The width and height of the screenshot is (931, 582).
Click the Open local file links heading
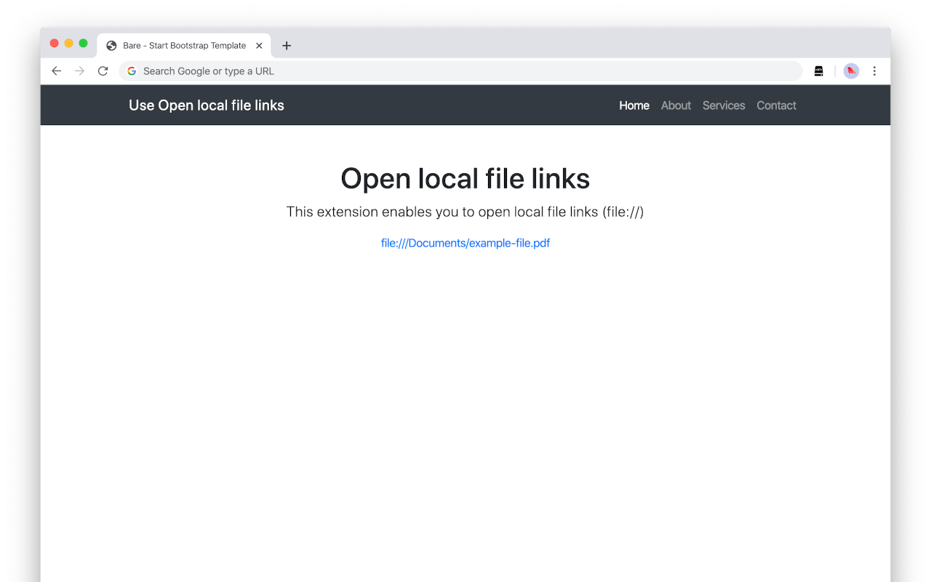click(x=465, y=178)
